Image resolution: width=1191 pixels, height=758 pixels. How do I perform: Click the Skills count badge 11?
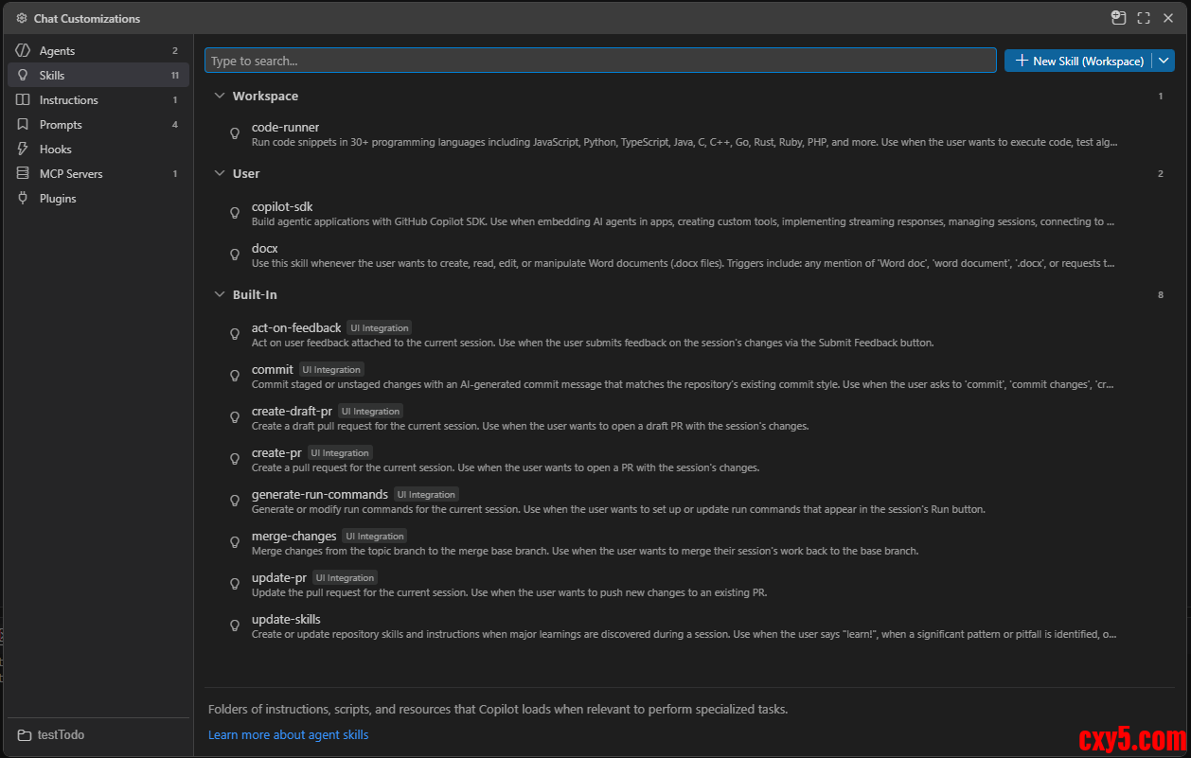pyautogui.click(x=175, y=75)
